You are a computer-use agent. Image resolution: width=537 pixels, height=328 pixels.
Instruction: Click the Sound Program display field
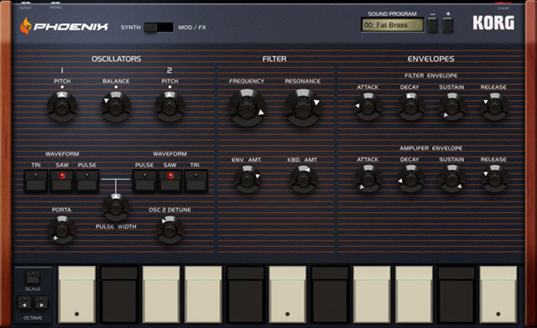(x=393, y=25)
